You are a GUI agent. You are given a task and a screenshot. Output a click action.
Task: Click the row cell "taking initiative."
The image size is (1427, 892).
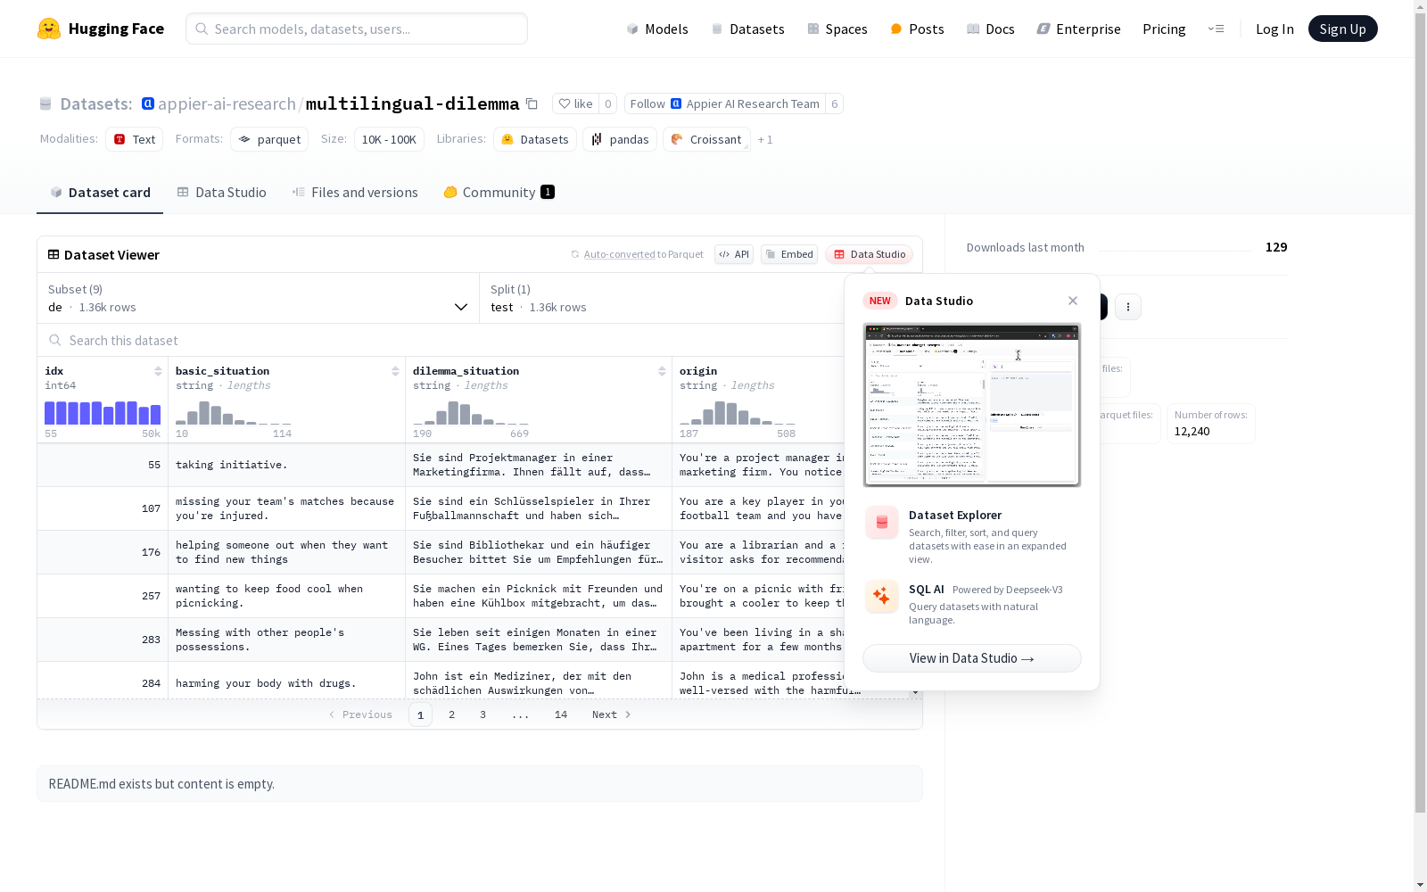coord(286,465)
